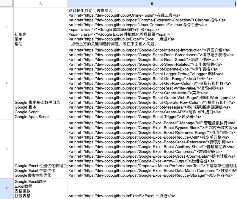The width and height of the screenshot is (237, 199).
Task: Click the select-all corner box
Action: point(7,4)
